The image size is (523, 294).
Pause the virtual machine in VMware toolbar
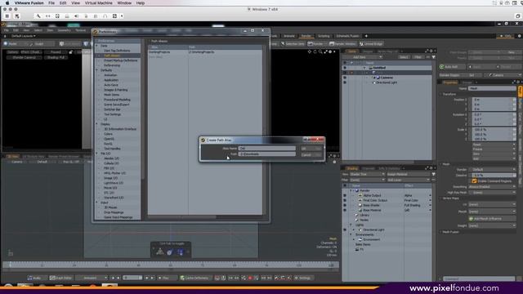click(x=7, y=16)
